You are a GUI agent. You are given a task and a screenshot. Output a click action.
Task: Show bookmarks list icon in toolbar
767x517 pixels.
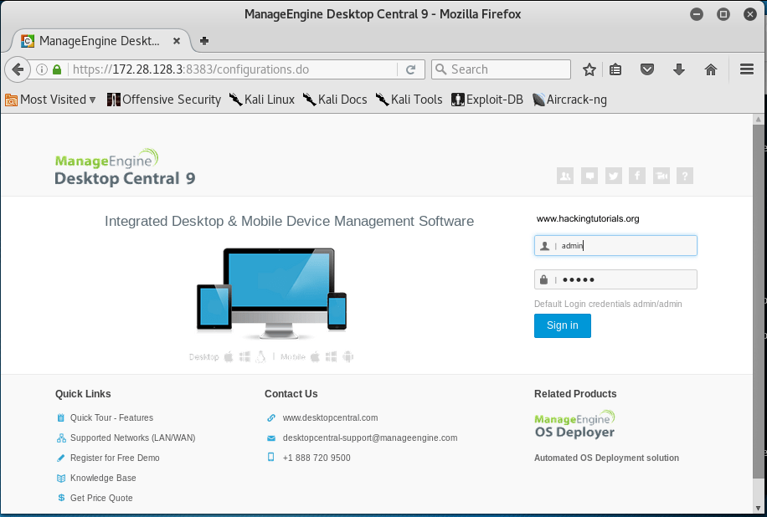[x=615, y=69]
